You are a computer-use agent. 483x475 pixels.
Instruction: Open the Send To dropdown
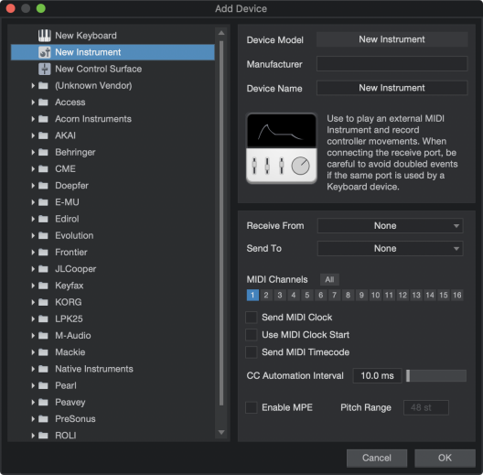[390, 248]
